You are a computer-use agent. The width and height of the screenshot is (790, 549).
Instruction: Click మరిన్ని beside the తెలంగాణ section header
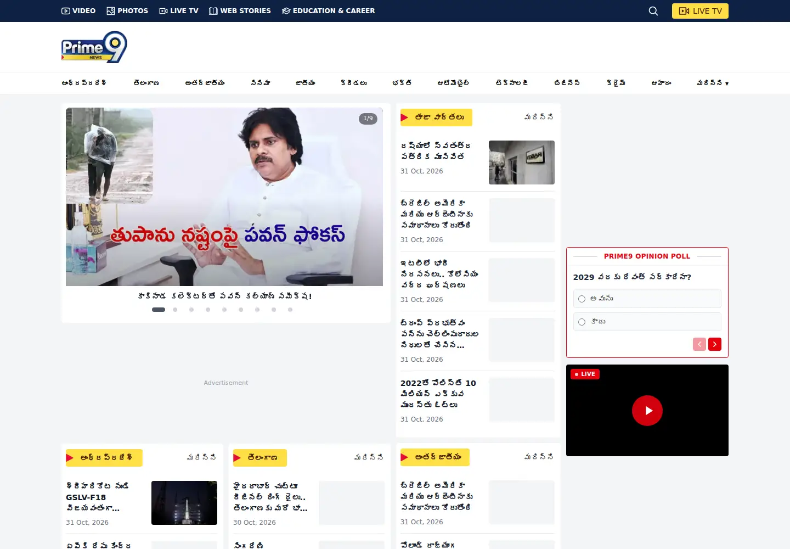pos(369,457)
